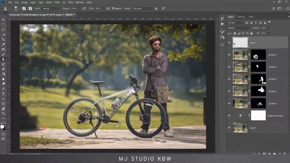The image size is (290, 163).
Task: Open the layer blend mode Normal dropdown
Action: [239, 28]
